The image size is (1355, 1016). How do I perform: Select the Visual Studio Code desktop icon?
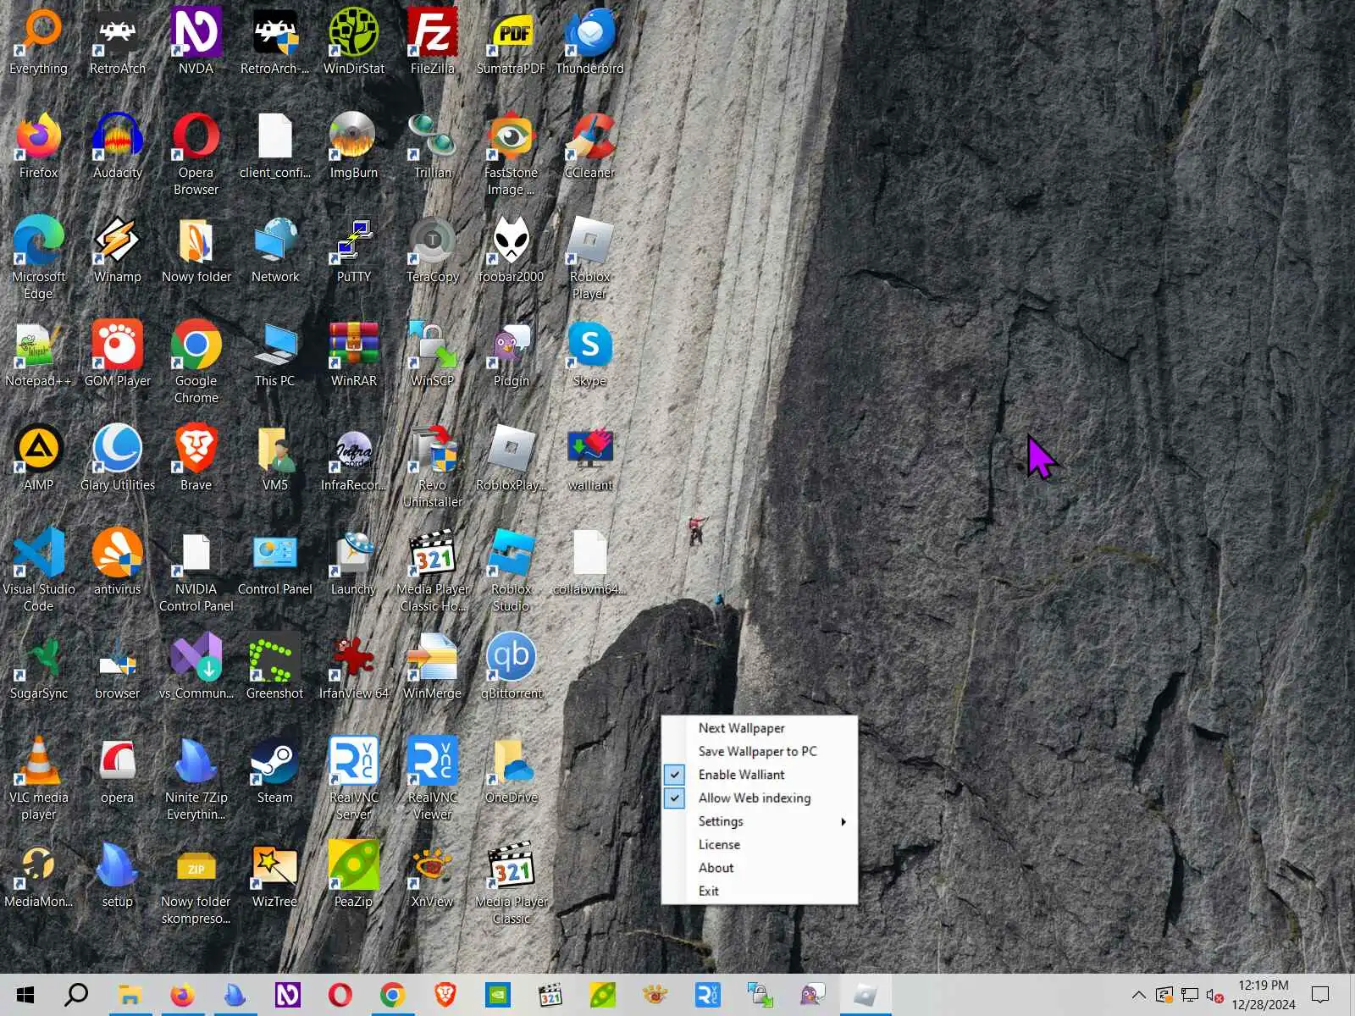[39, 570]
